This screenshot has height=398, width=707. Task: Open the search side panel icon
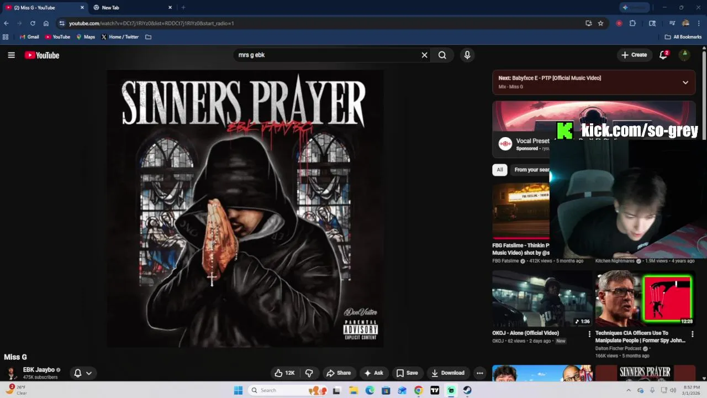click(652, 23)
